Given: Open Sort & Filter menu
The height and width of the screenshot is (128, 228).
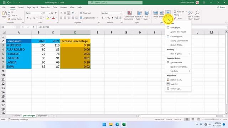Looking at the screenshot, I should (190, 15).
